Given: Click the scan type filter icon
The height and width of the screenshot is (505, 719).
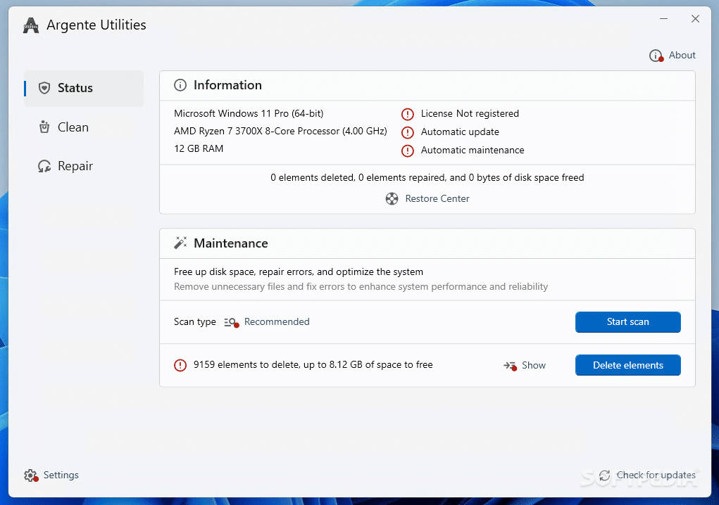Looking at the screenshot, I should point(230,321).
